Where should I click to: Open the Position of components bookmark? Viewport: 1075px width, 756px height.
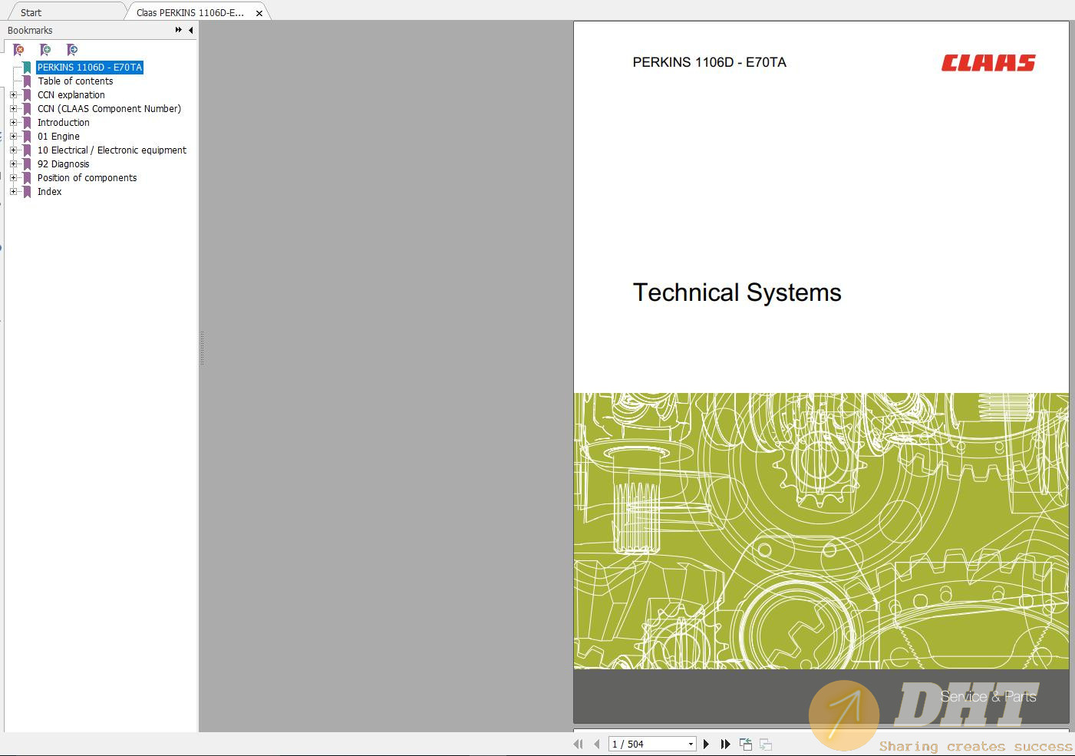point(87,178)
